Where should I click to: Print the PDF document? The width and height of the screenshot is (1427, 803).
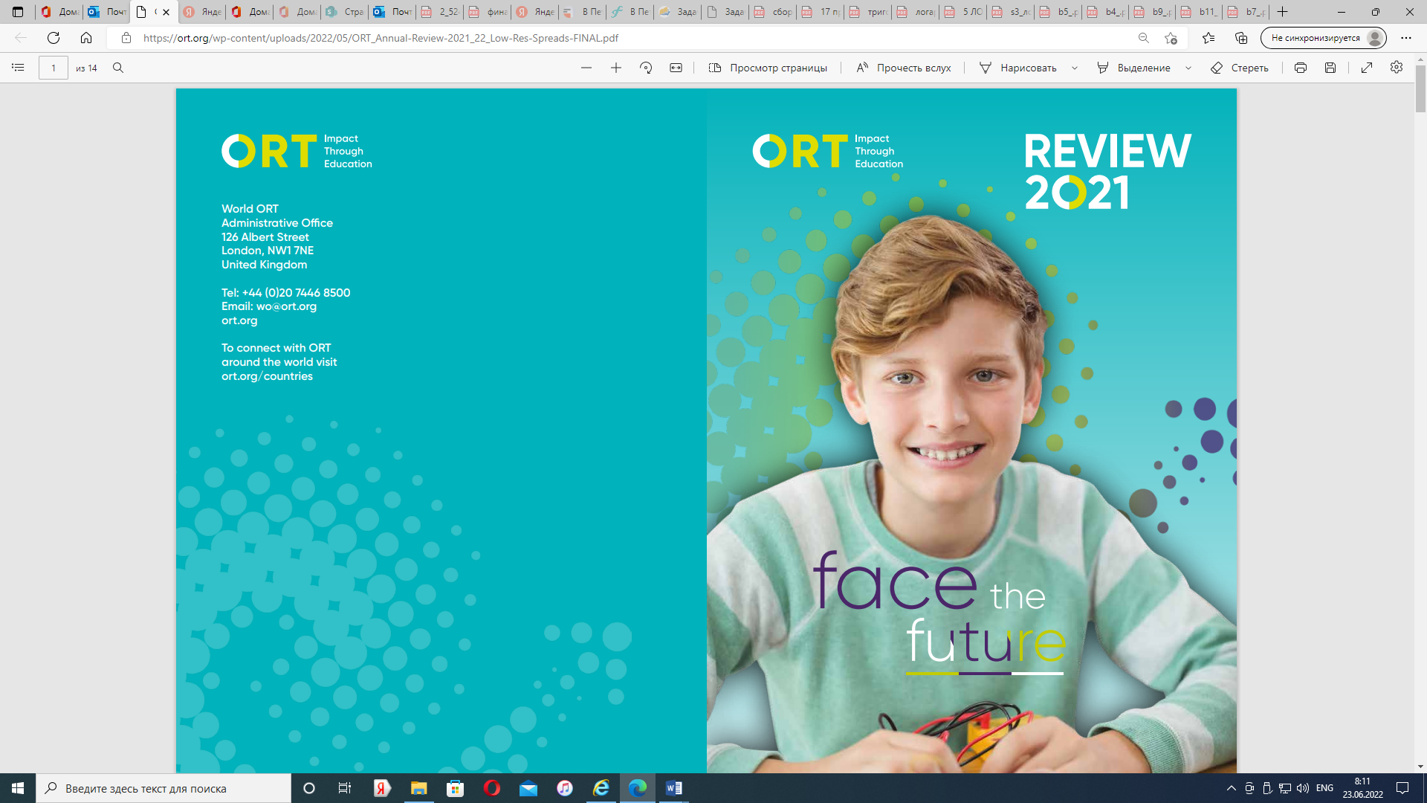(x=1300, y=68)
